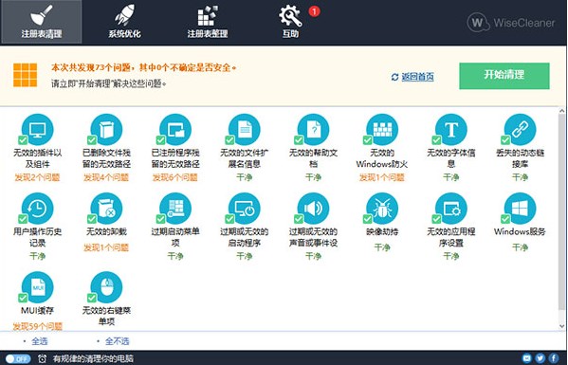Click the Facebook icon in status bar
568x365 pixels.
pyautogui.click(x=554, y=358)
